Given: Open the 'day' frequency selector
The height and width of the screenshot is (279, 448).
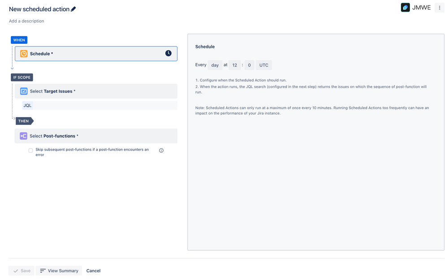Looking at the screenshot, I should click(x=215, y=65).
